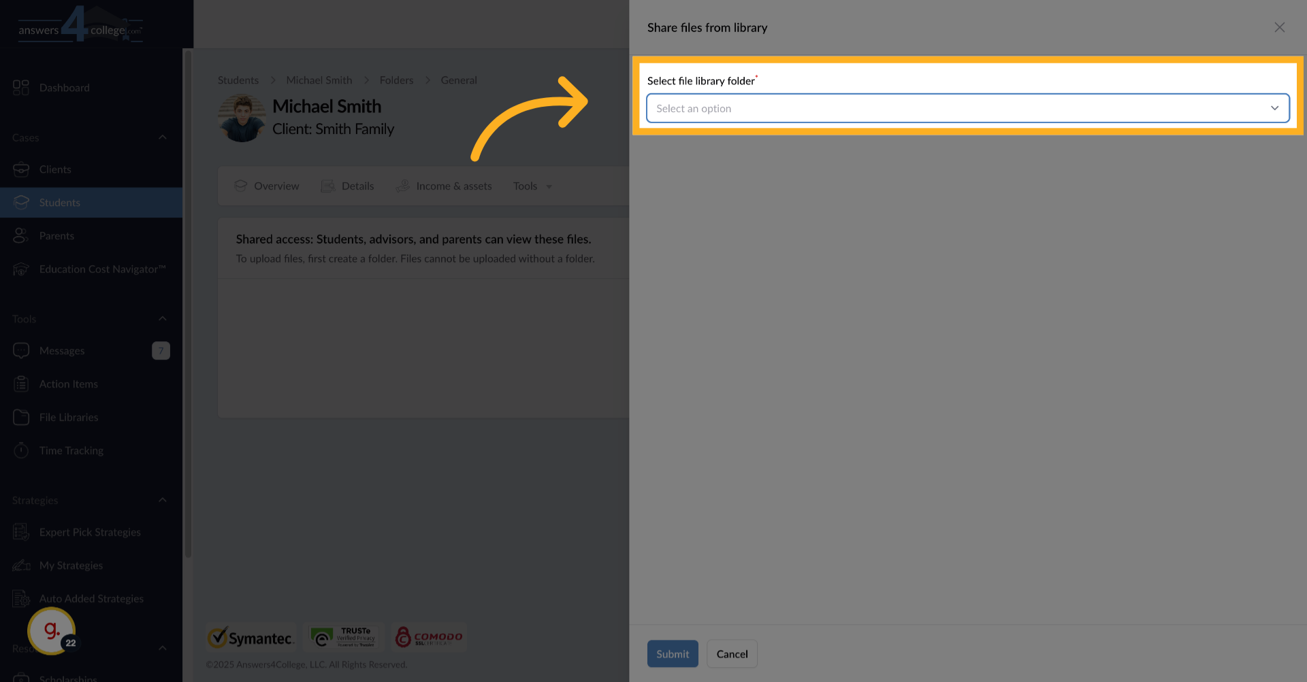
Task: Select the Education Cost Navigator icon
Action: [21, 269]
